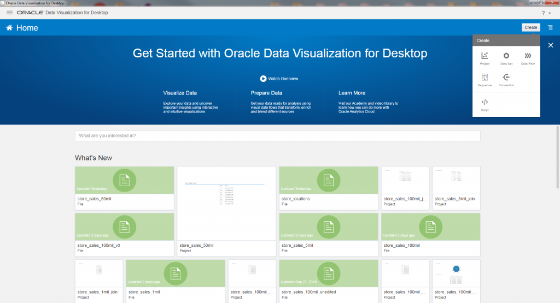Image resolution: width=560 pixels, height=303 pixels.
Task: Open store_sales_1mil file tile icon
Action: (176, 274)
